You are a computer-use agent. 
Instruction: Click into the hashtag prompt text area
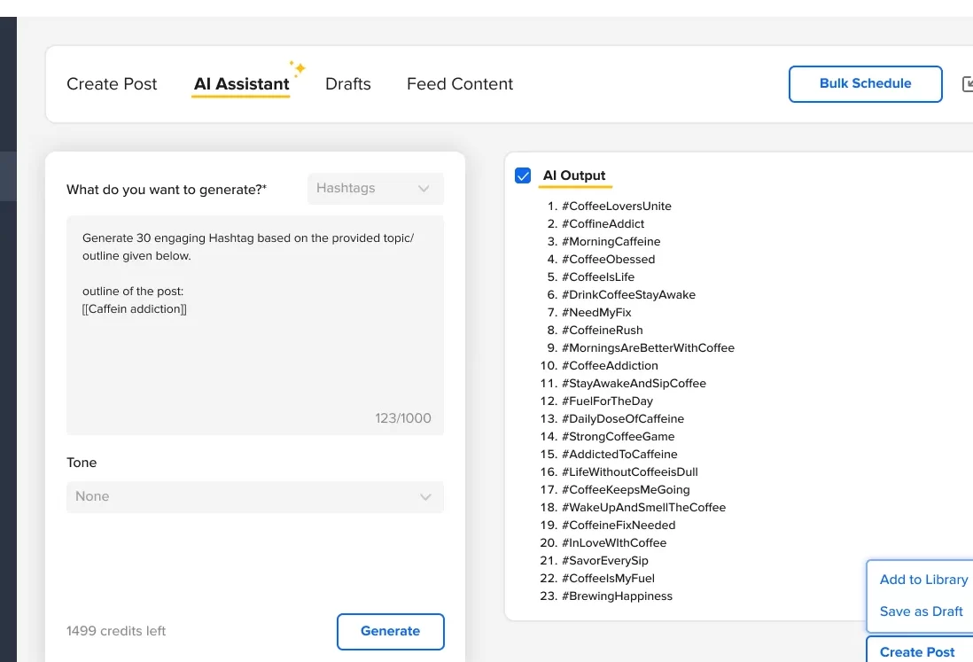coord(255,324)
